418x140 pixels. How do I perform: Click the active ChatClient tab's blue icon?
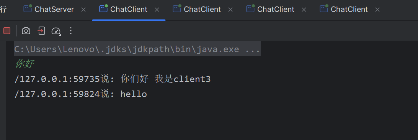coord(103,9)
